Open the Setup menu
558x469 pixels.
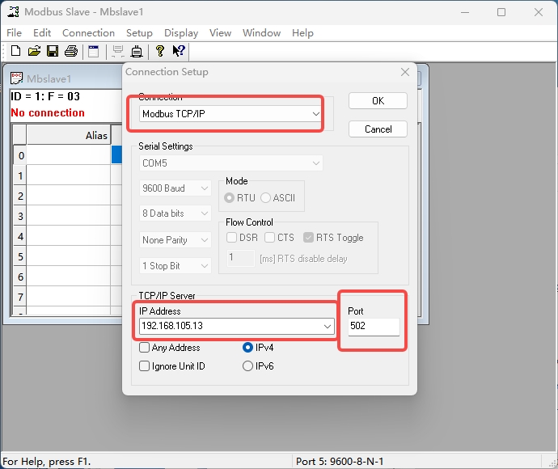pos(139,33)
